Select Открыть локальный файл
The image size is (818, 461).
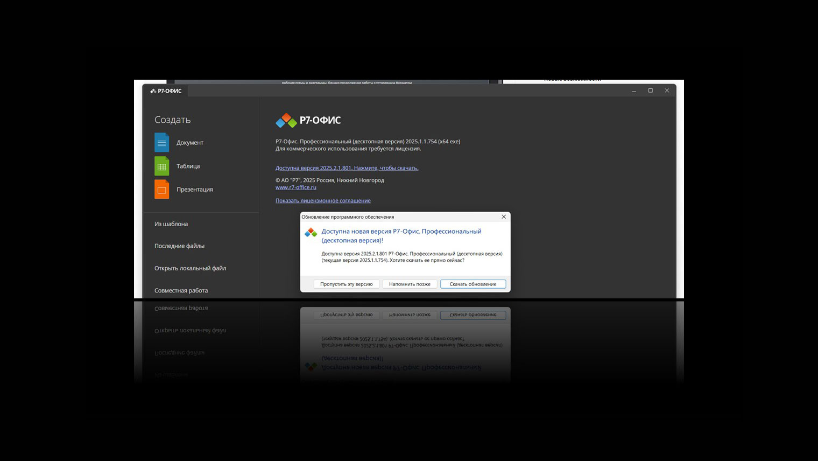(x=190, y=268)
